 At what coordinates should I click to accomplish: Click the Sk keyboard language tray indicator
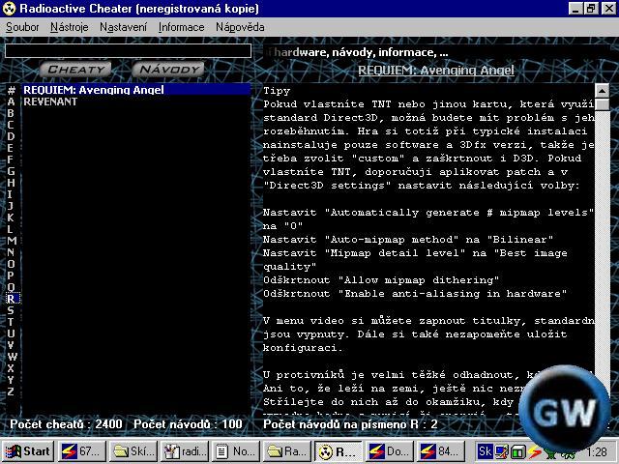(485, 450)
